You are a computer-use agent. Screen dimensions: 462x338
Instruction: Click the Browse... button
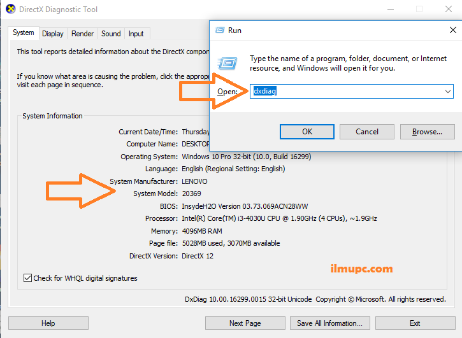[427, 132]
